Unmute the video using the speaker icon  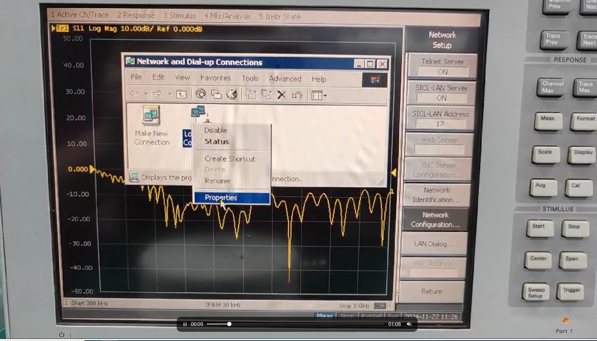point(409,324)
